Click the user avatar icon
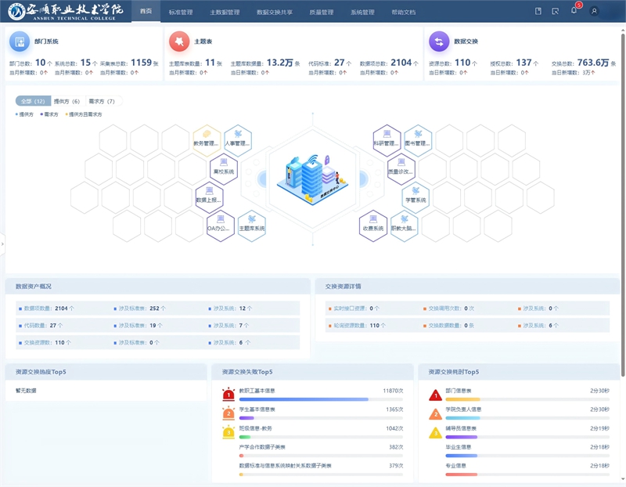 click(595, 11)
